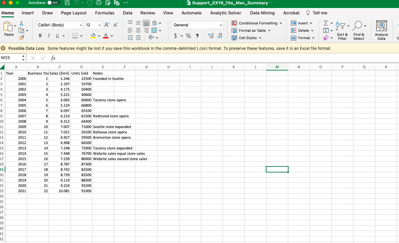Dismiss the Possible Data Loss warning

3,48
